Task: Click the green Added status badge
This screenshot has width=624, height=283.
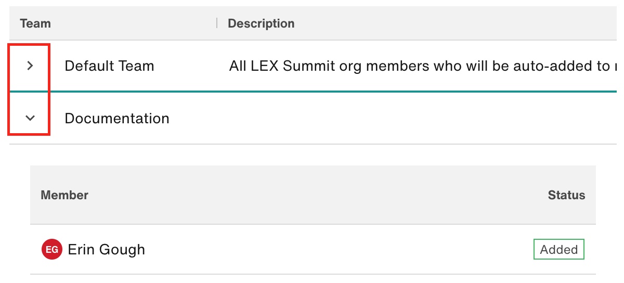Action: 559,250
